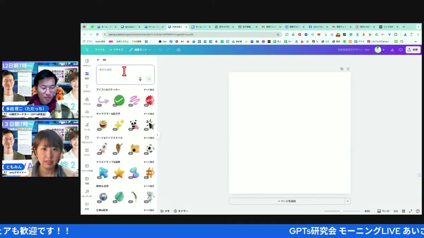Viewport: 424px width, 238px height.
Task: Open grid view of pages
Action: pyautogui.click(x=404, y=211)
